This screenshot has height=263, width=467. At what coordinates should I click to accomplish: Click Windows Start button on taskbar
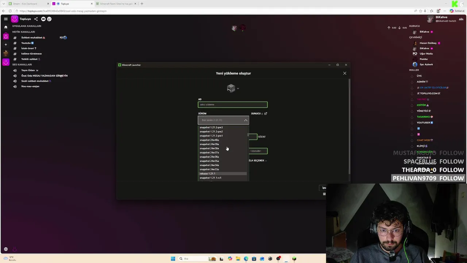pyautogui.click(x=173, y=259)
